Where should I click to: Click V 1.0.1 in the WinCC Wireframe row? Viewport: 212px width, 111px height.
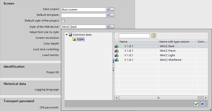click(129, 60)
